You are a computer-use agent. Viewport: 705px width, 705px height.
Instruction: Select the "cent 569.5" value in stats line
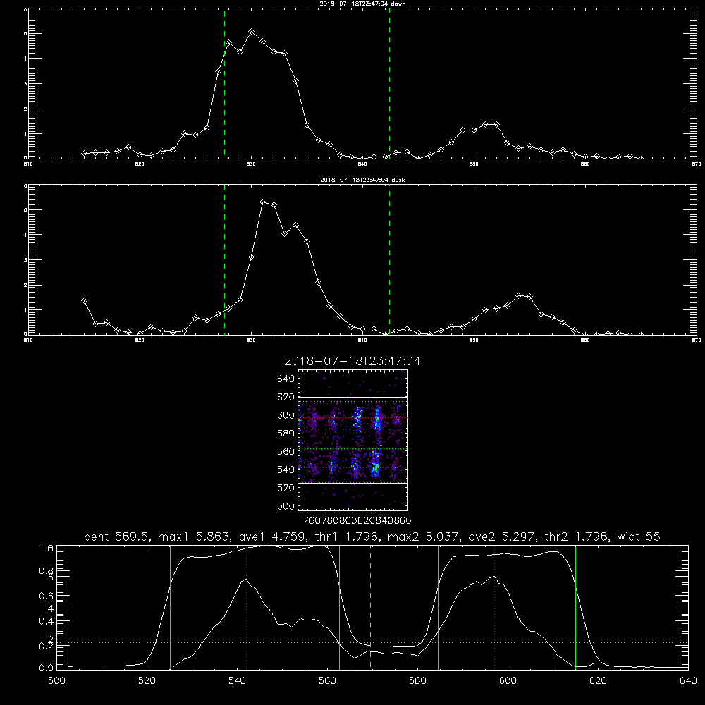coord(116,537)
